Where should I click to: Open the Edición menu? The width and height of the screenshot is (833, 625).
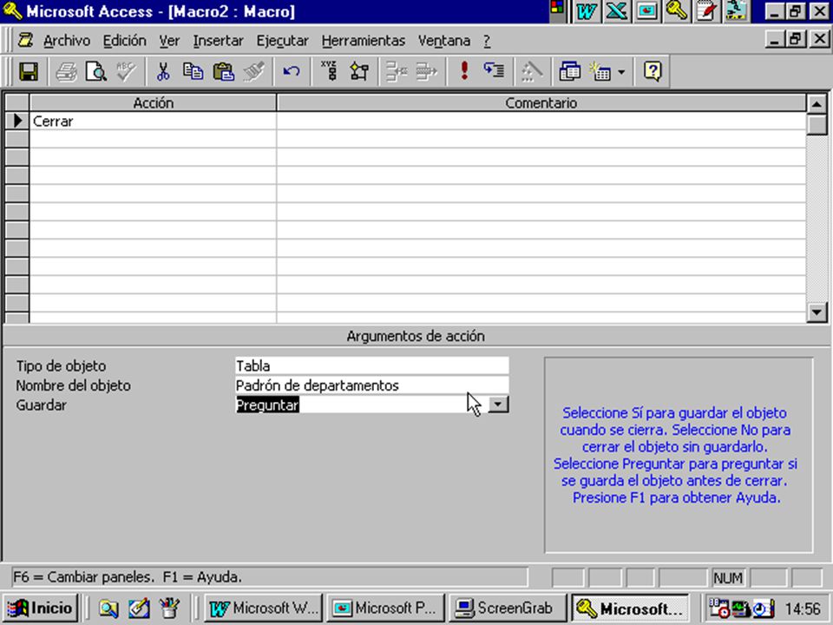pyautogui.click(x=124, y=41)
